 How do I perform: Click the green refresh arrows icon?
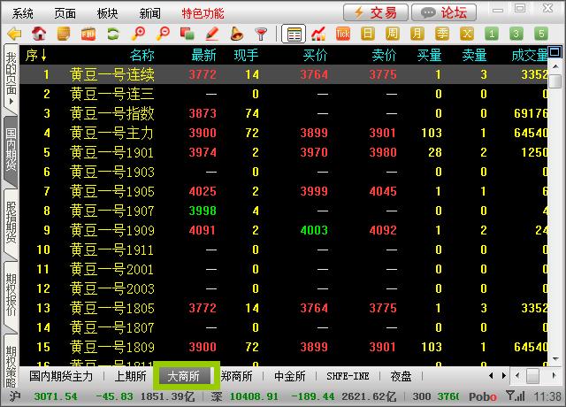(113, 34)
